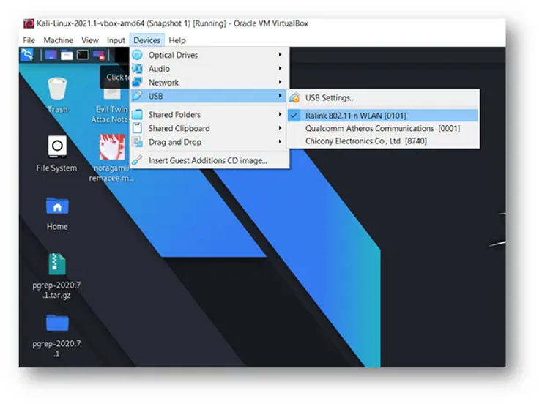Expand the Network submenu arrow

click(x=280, y=82)
